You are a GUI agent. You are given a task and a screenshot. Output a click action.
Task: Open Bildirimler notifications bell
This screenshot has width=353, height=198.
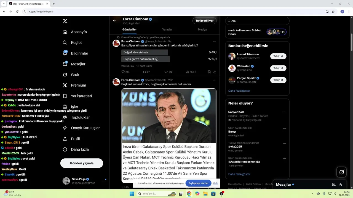click(x=75, y=53)
